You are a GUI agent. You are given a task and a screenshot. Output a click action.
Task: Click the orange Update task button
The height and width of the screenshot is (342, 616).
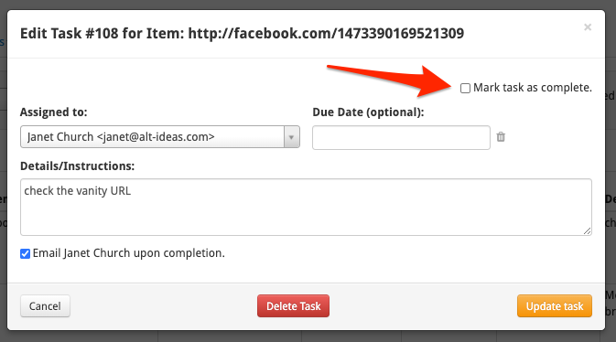pyautogui.click(x=555, y=305)
